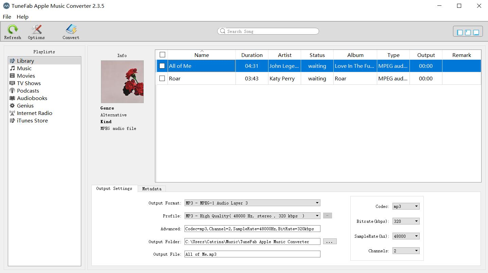Click the Status column header
The image size is (488, 273).
[x=317, y=55]
